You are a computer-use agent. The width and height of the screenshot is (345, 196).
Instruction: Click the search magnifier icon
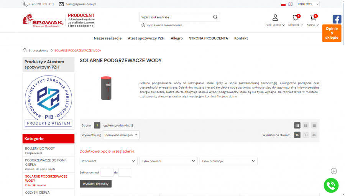click(215, 17)
